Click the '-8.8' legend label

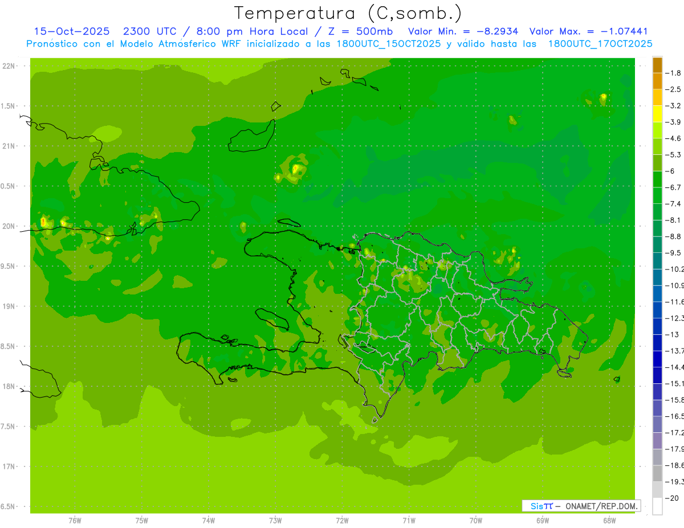pyautogui.click(x=673, y=236)
